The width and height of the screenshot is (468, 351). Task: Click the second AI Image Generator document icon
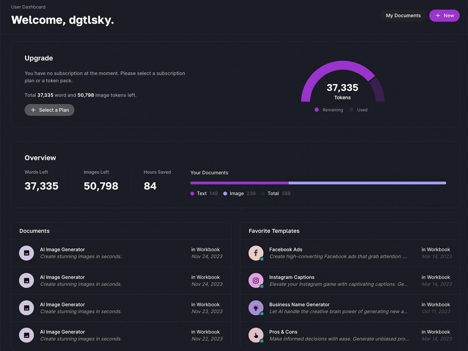[x=26, y=280]
